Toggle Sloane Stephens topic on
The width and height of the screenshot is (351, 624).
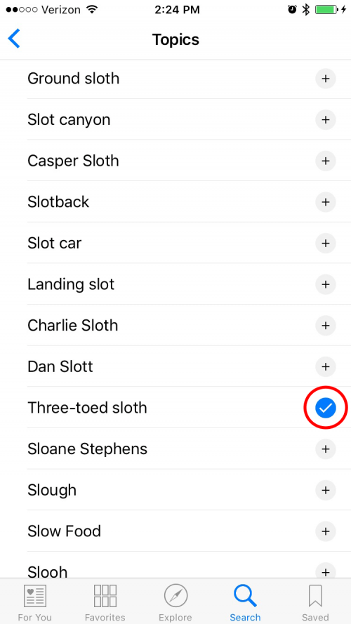pyautogui.click(x=326, y=449)
